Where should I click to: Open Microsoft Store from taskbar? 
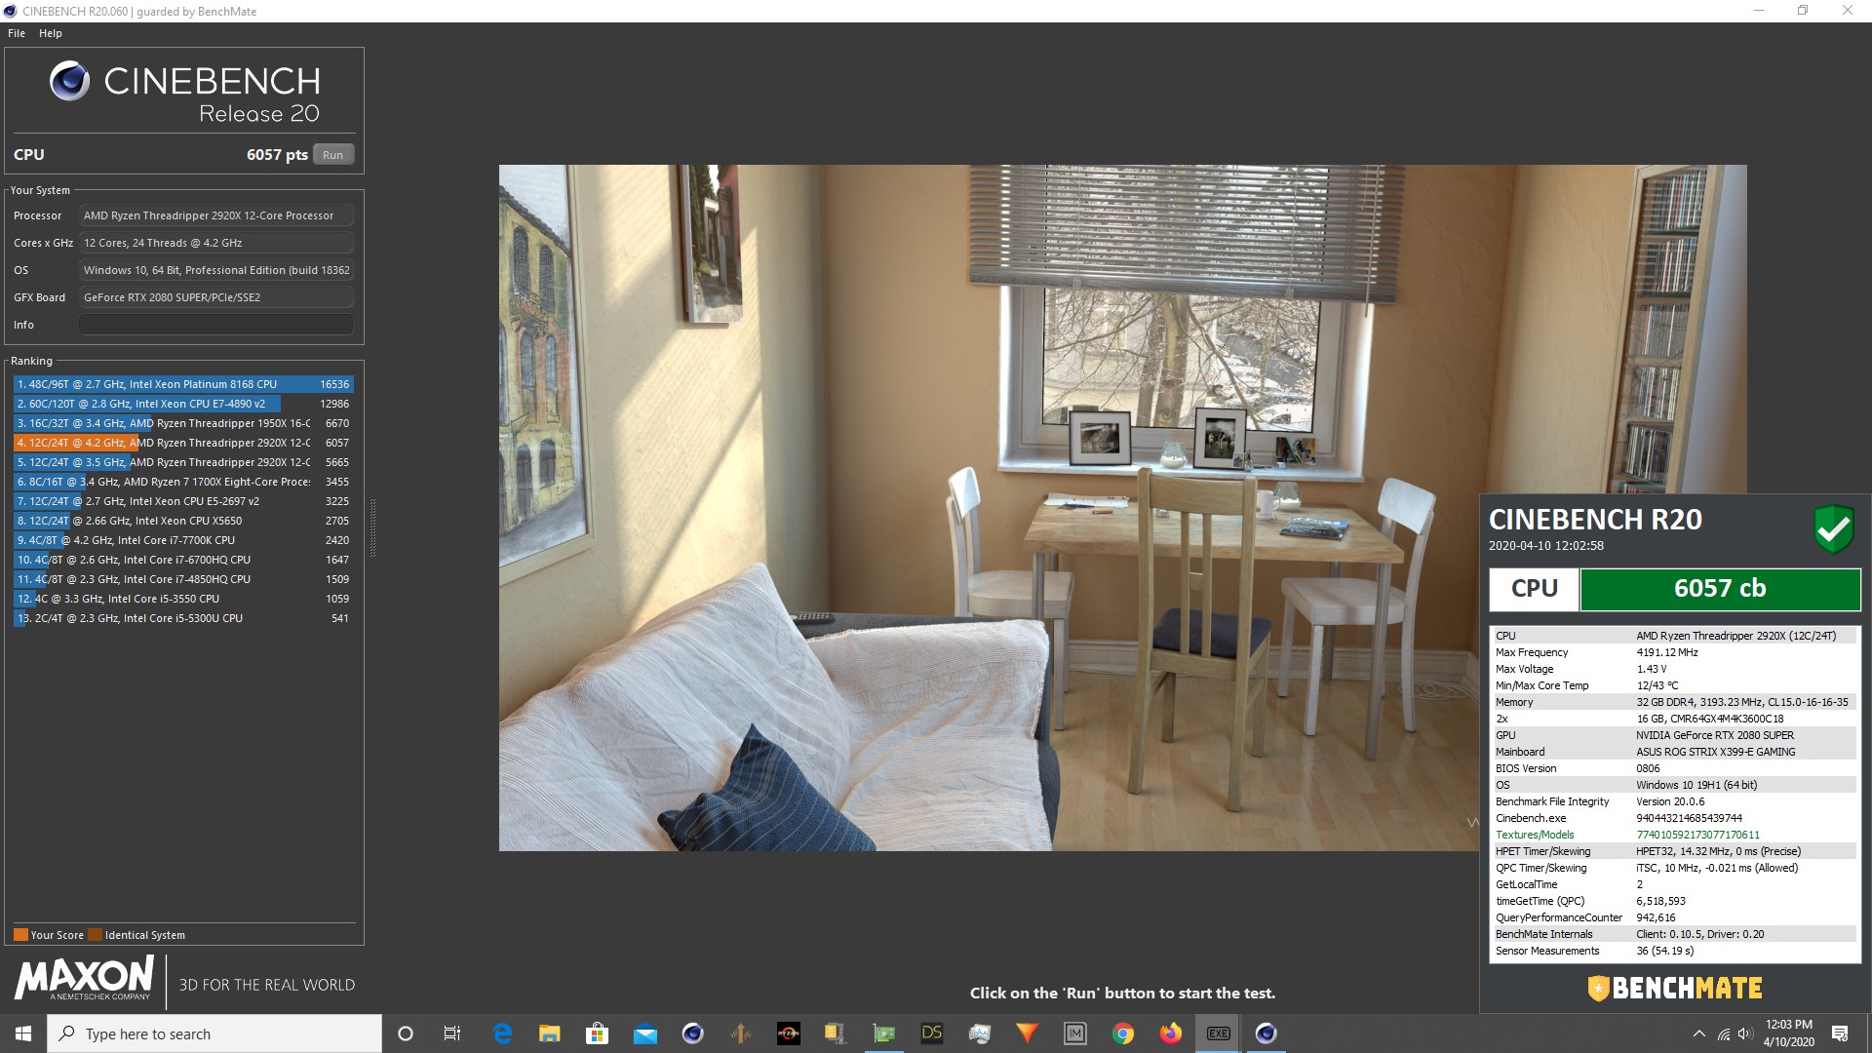coord(597,1033)
